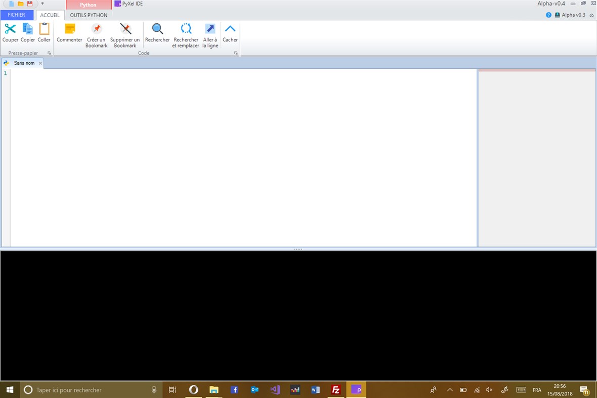Select the Couper (cut) tool
Screen dimensions: 597x398
10,34
